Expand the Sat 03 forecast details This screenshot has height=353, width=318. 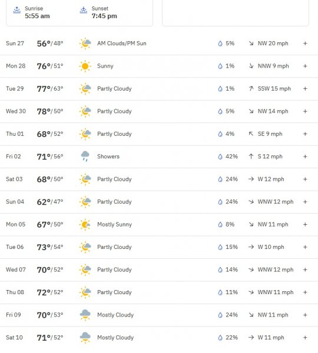tap(305, 179)
